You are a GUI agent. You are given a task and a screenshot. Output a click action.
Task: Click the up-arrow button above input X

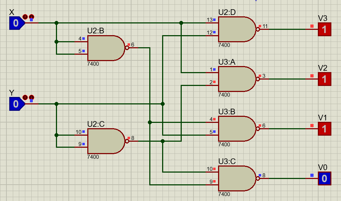click(25, 17)
